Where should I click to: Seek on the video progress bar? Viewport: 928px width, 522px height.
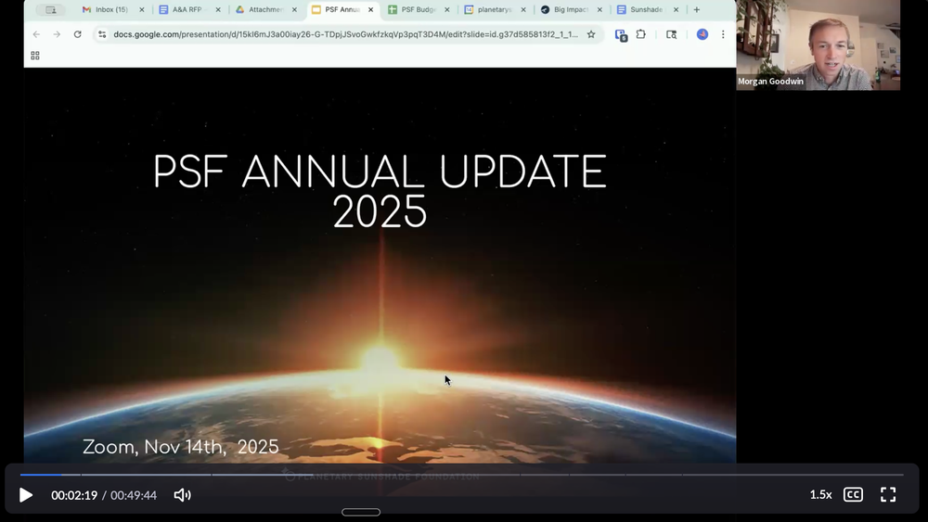click(461, 474)
